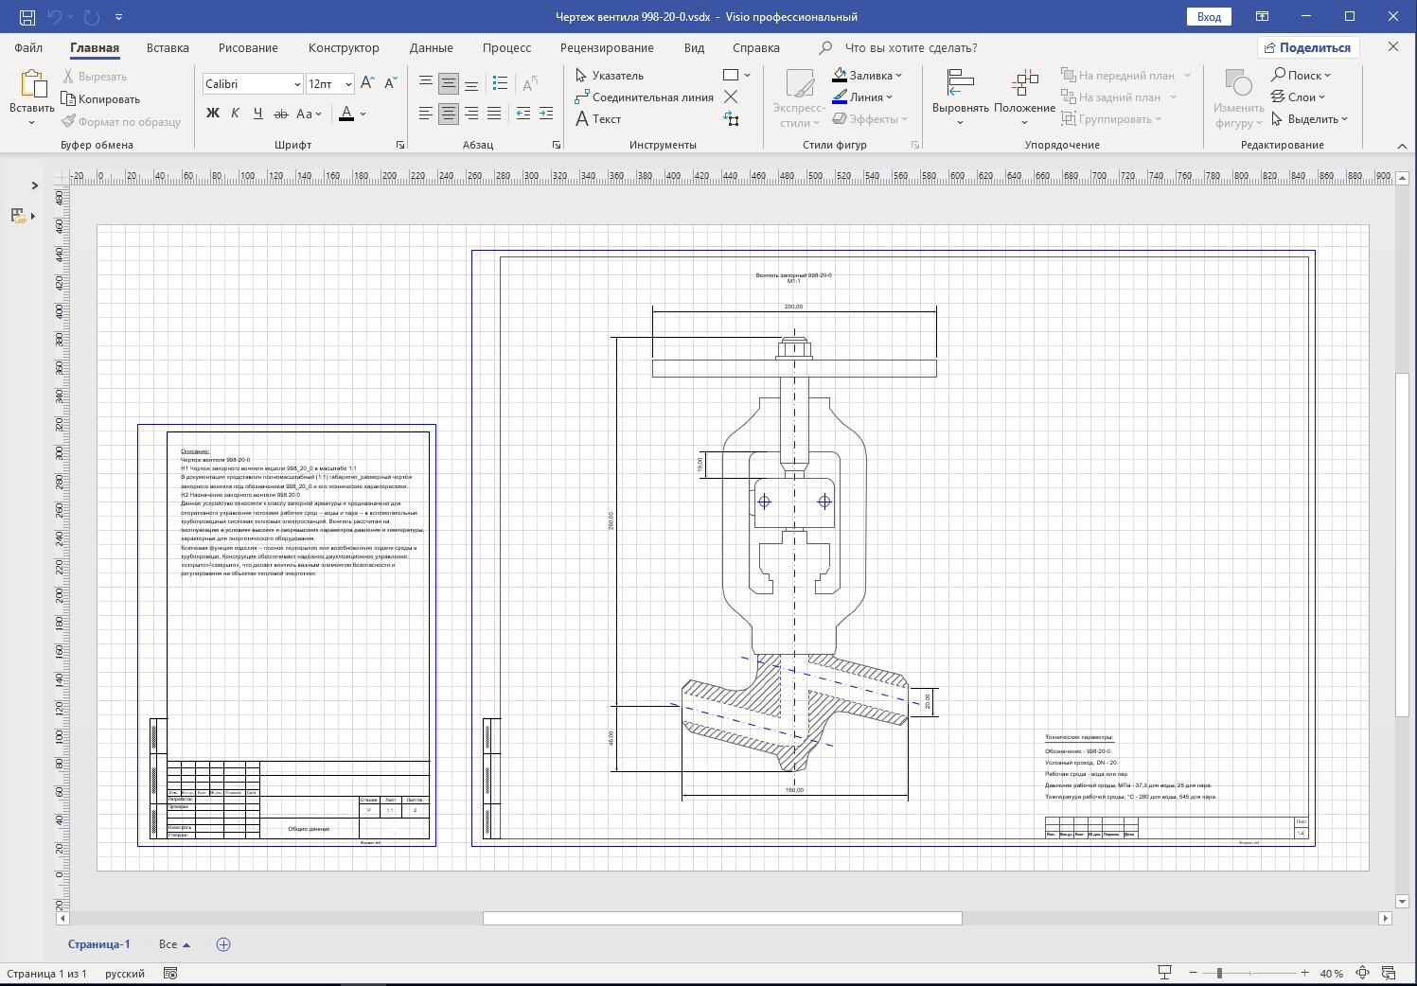Select the Pointer tool (Указатель)
Screen dimensions: 1417x986
point(610,76)
